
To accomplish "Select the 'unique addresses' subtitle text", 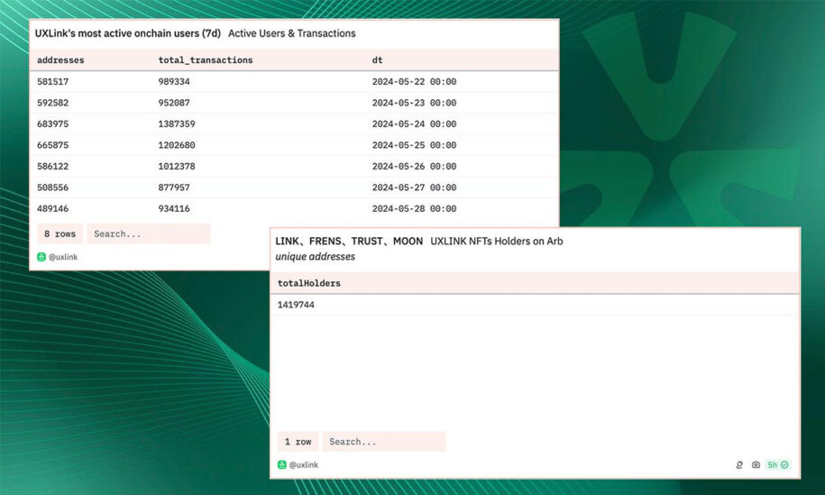I will click(316, 256).
